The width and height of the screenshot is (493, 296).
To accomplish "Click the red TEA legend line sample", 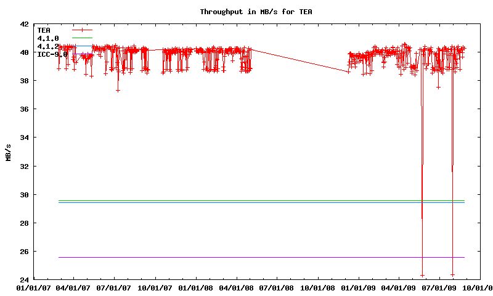I will pos(81,30).
